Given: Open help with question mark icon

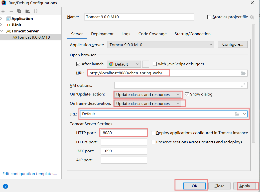Looking at the screenshot, I should tap(5, 186).
